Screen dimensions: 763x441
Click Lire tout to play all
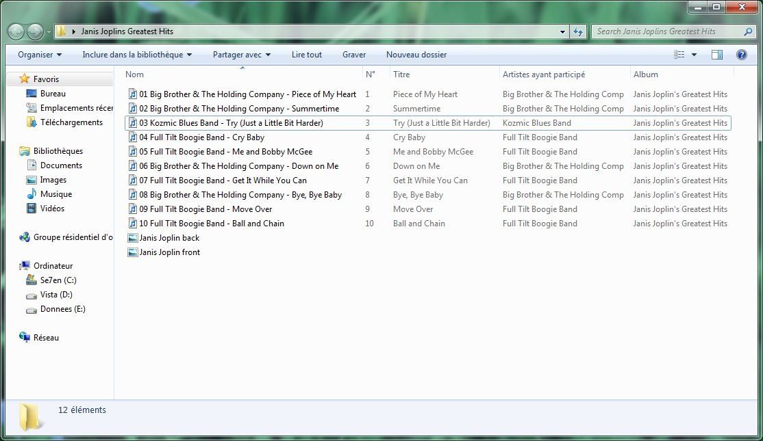(307, 55)
